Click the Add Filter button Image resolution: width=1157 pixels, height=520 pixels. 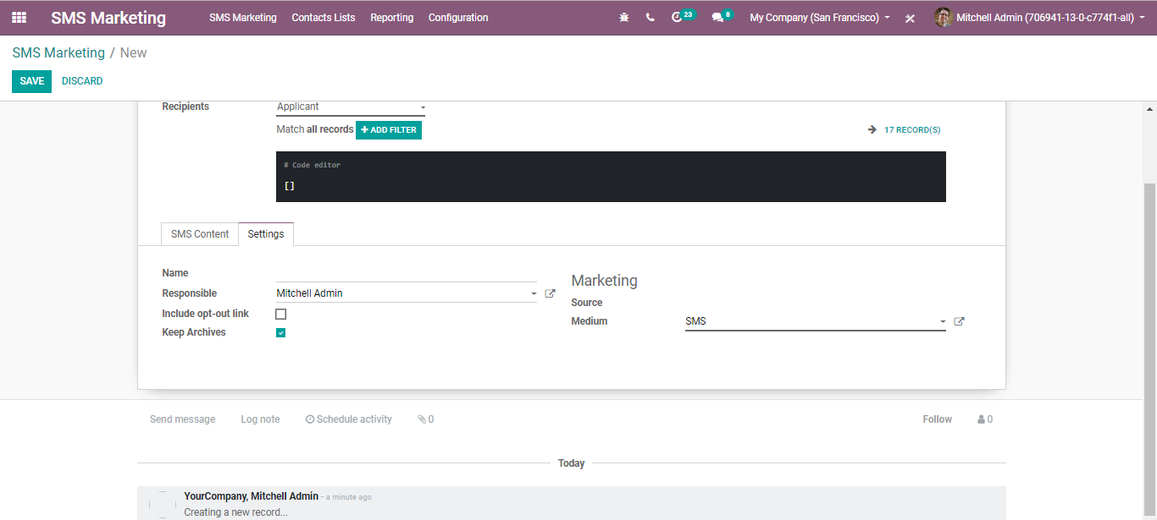coord(389,129)
